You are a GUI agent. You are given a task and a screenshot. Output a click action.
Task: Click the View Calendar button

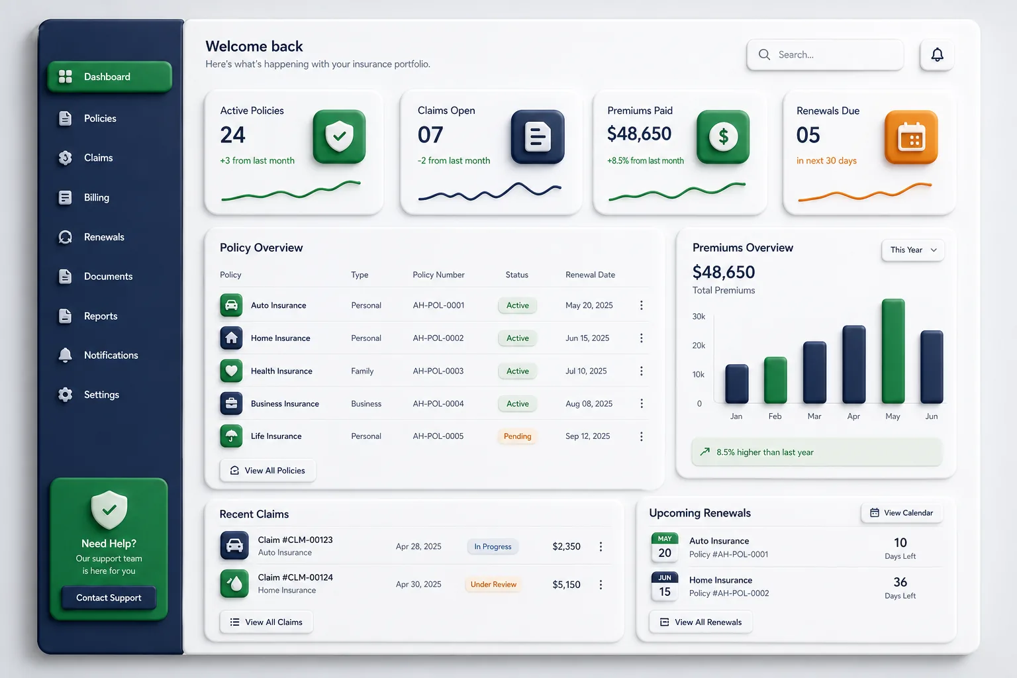click(x=901, y=512)
